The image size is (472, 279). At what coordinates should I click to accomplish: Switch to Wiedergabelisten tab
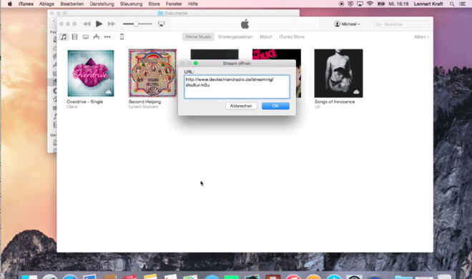235,36
